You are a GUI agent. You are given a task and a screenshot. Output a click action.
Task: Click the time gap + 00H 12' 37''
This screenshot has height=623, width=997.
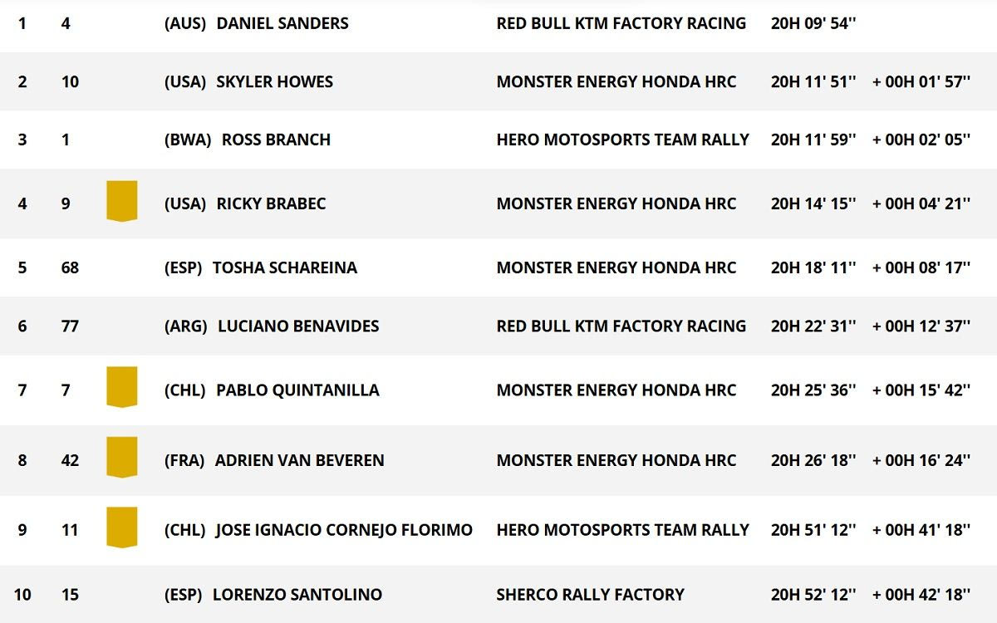tap(921, 326)
